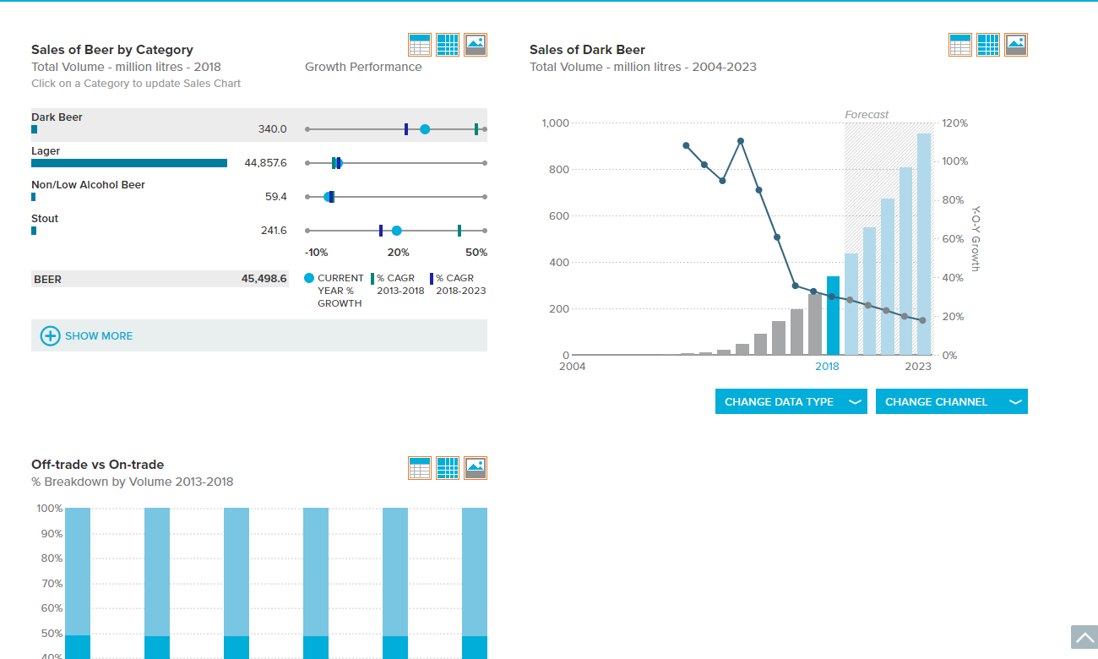Click the back-to-top arrow button
This screenshot has height=659, width=1098.
[x=1084, y=637]
